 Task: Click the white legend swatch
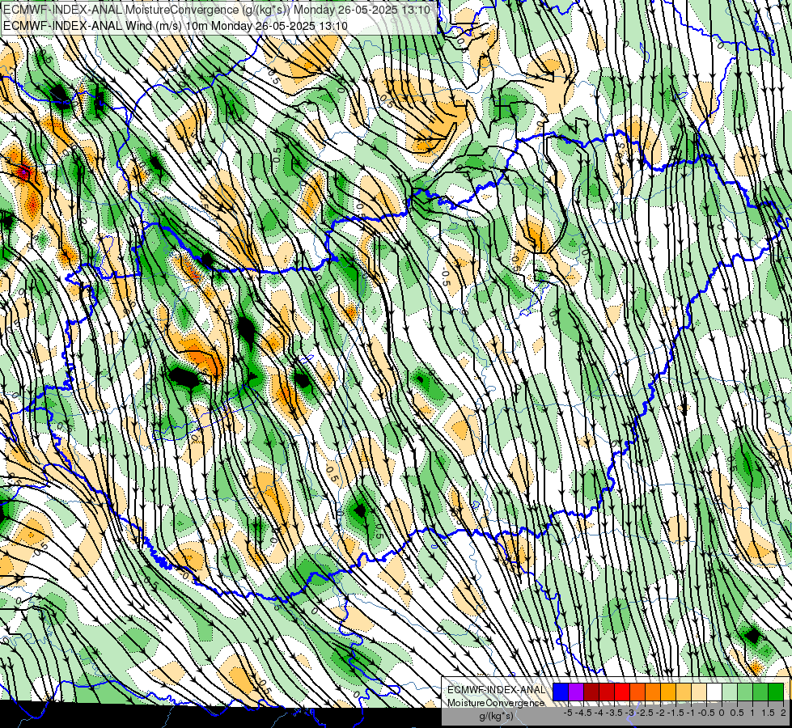coord(714,692)
